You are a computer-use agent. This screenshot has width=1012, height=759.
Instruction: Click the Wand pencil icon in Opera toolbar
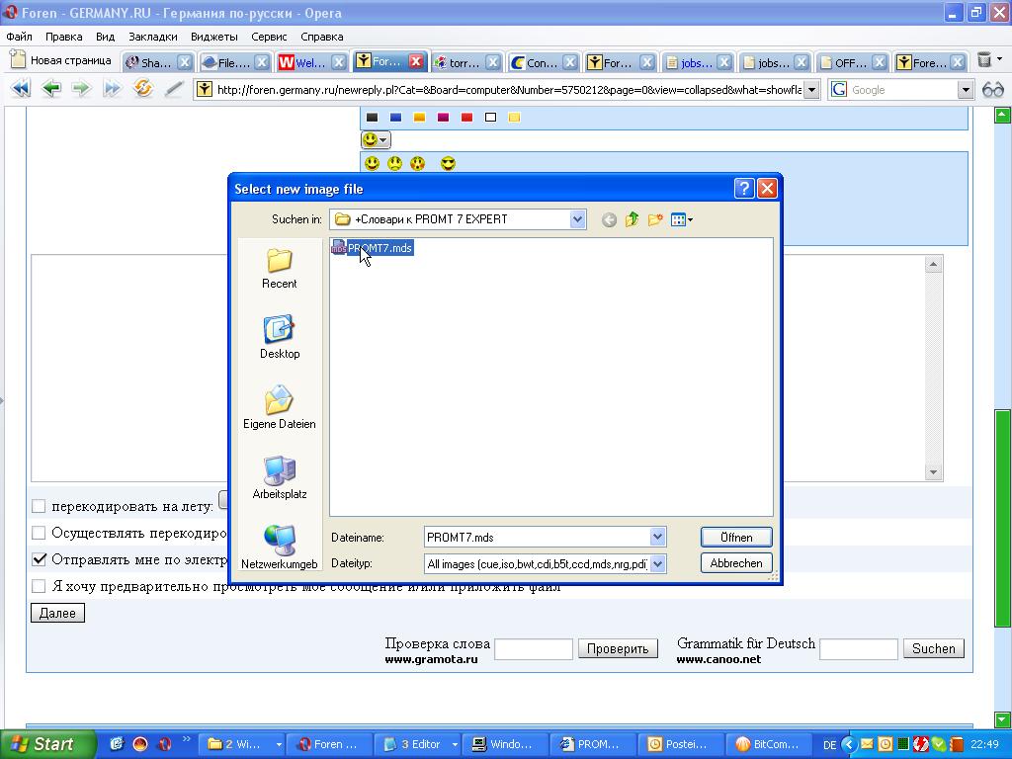[x=174, y=88]
